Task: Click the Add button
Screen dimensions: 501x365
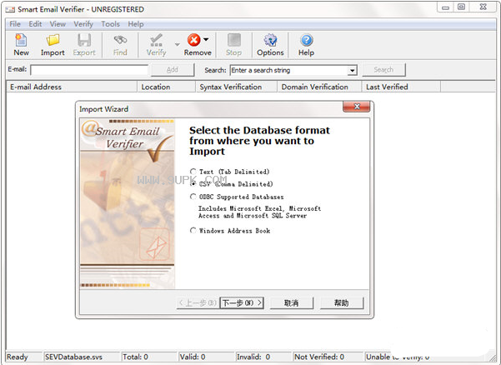Action: (x=173, y=70)
